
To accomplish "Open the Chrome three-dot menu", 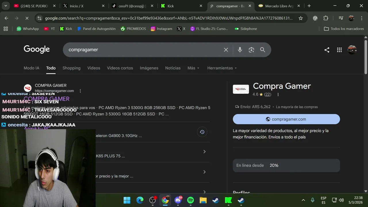I will pyautogui.click(x=361, y=18).
